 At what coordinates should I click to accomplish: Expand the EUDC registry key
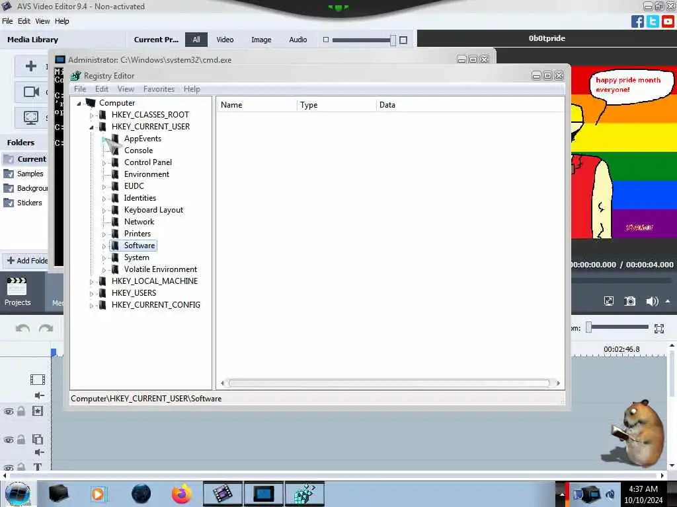tap(104, 187)
